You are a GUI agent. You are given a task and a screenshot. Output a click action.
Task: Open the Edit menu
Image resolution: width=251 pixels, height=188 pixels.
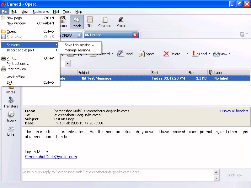click(14, 12)
